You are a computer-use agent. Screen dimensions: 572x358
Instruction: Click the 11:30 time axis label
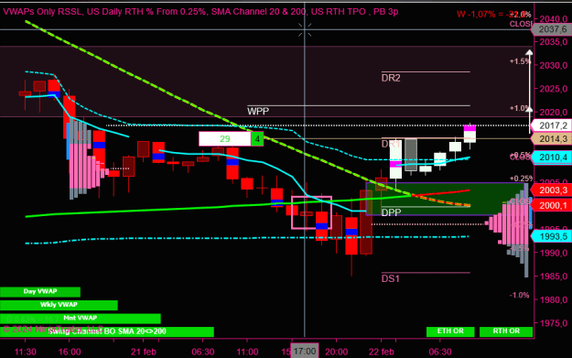click(x=26, y=353)
